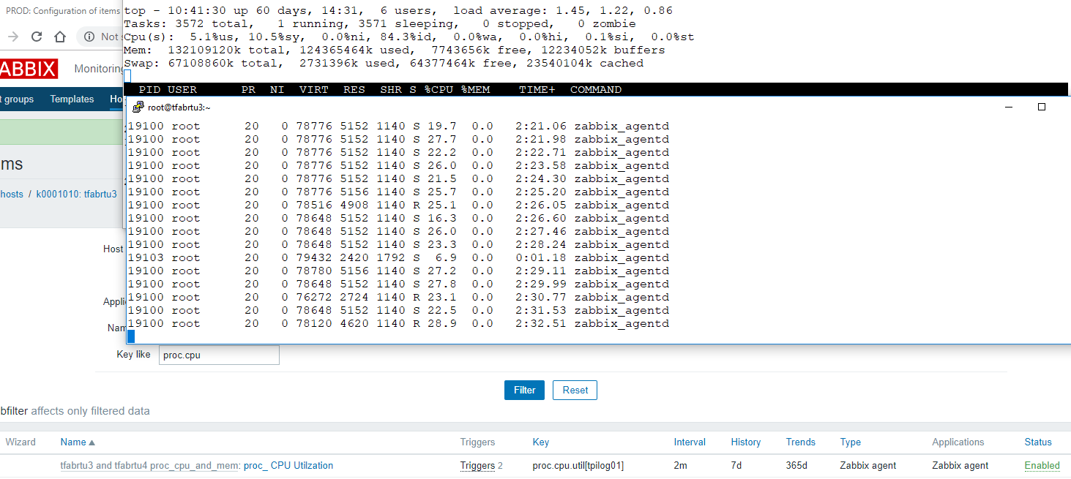
Task: Click the PID column header in top
Action: (149, 89)
